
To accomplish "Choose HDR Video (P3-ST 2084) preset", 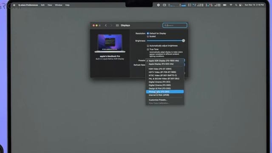I will coord(165,69).
